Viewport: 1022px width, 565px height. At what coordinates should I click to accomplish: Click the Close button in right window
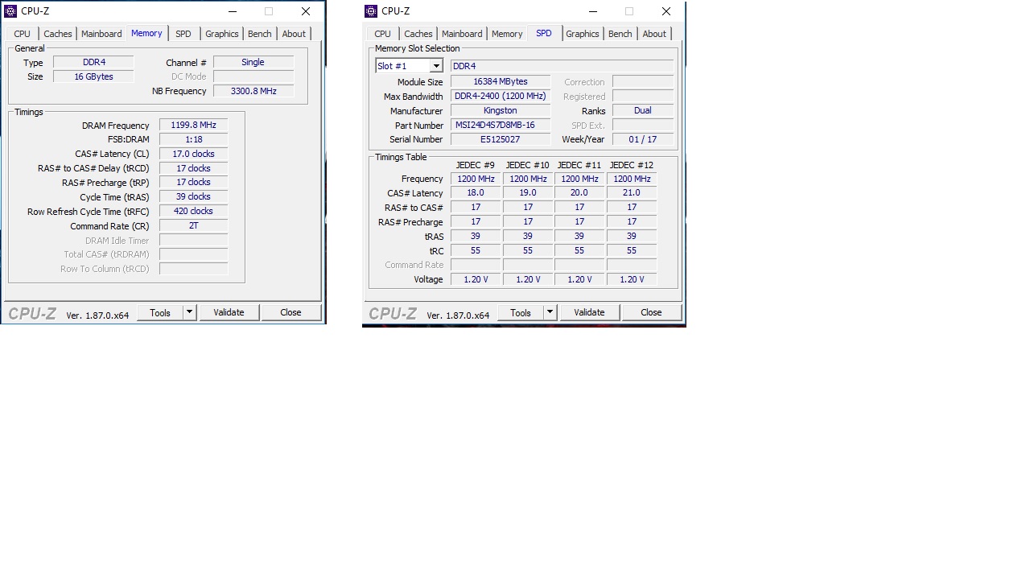pyautogui.click(x=651, y=312)
